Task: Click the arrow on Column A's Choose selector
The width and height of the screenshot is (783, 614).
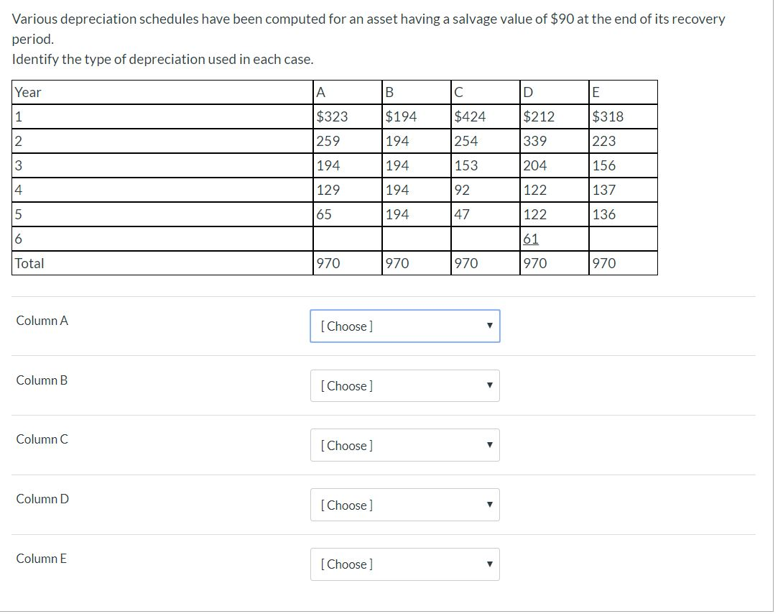Action: [x=488, y=326]
